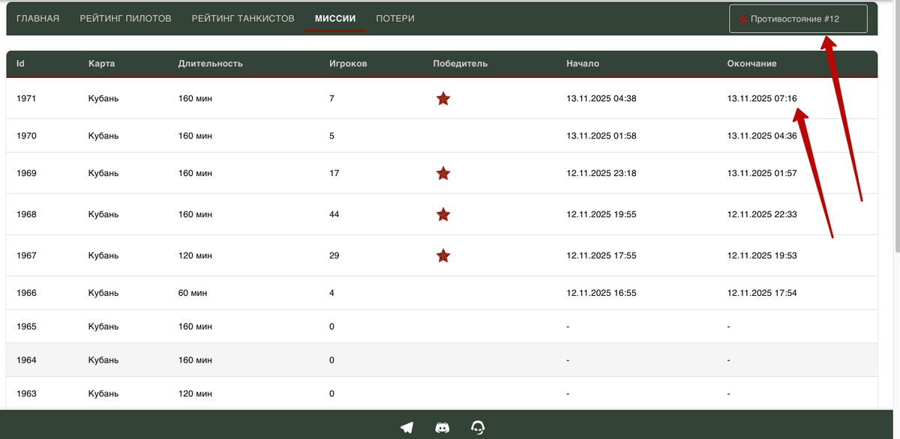Select the Миссии tab
The image size is (900, 439).
click(335, 18)
